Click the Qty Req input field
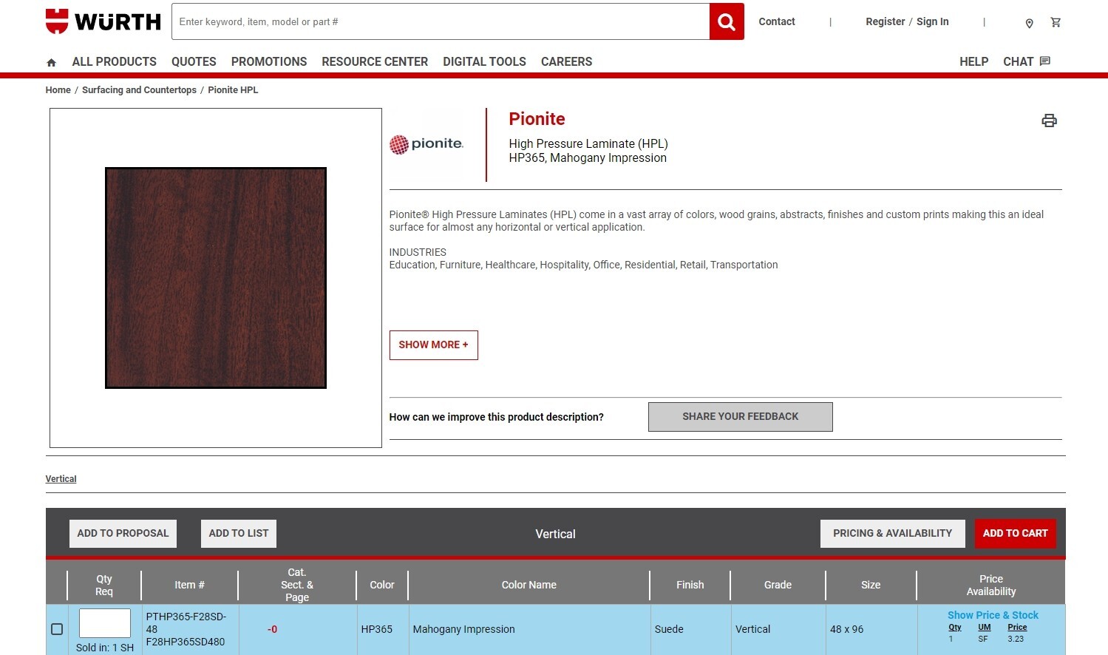The height and width of the screenshot is (655, 1108). [x=104, y=623]
